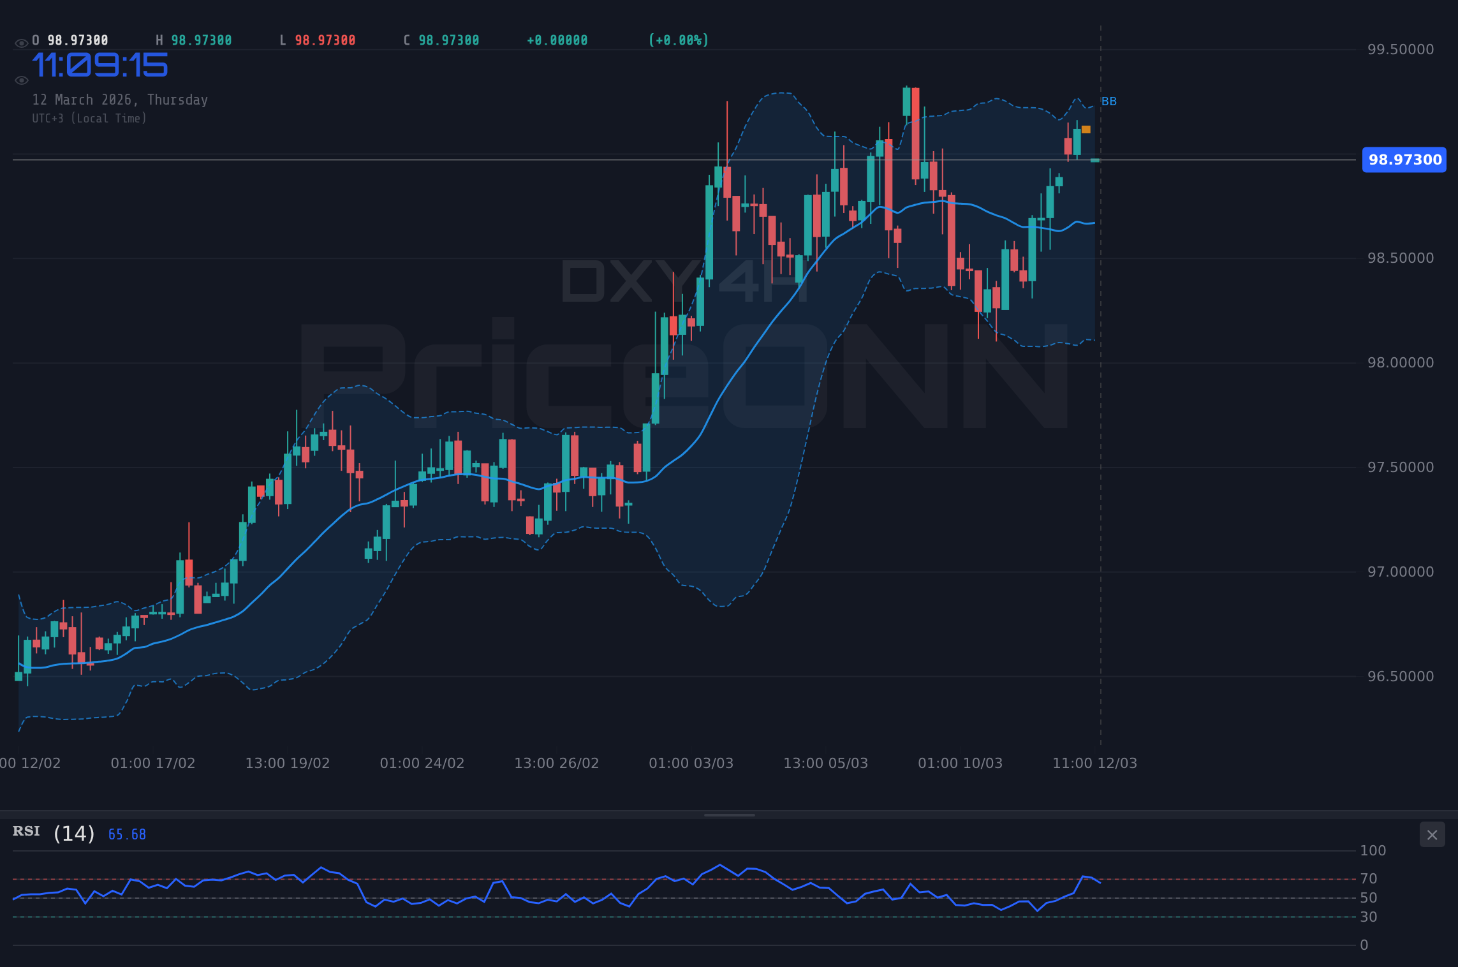Click the RSI scale label 100
Image resolution: width=1458 pixels, height=967 pixels.
pos(1373,851)
